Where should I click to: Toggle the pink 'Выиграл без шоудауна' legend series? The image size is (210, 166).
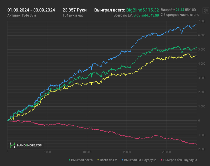tap(179, 160)
